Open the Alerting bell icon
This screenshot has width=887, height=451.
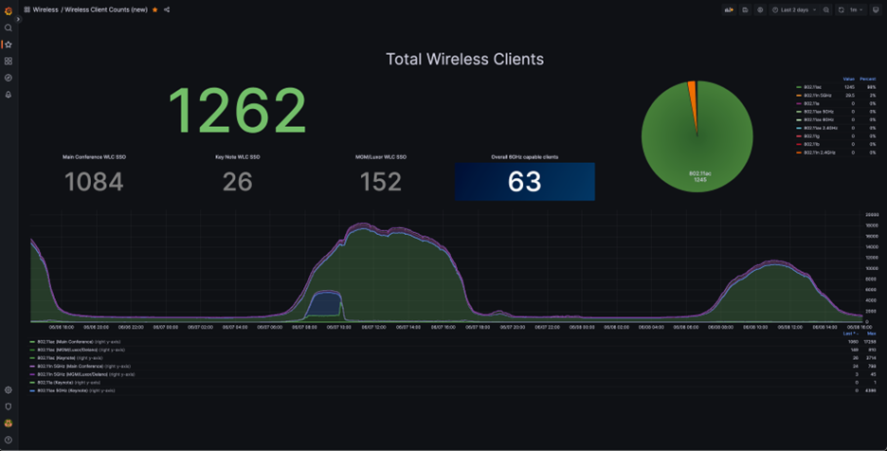tap(9, 95)
